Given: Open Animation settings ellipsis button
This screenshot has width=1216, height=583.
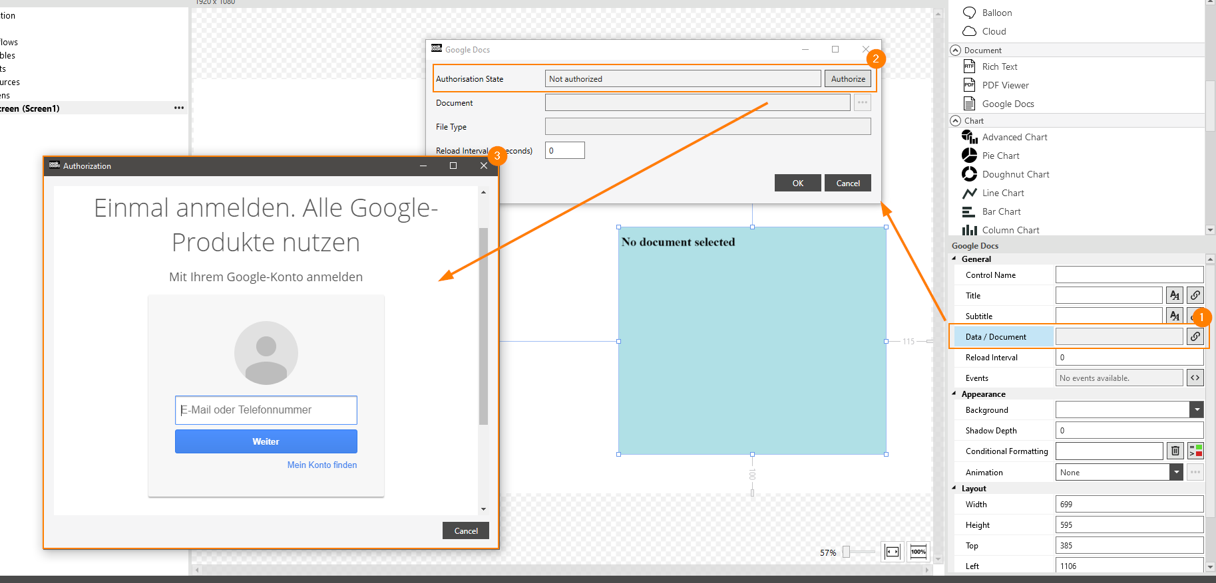Looking at the screenshot, I should pos(1195,472).
